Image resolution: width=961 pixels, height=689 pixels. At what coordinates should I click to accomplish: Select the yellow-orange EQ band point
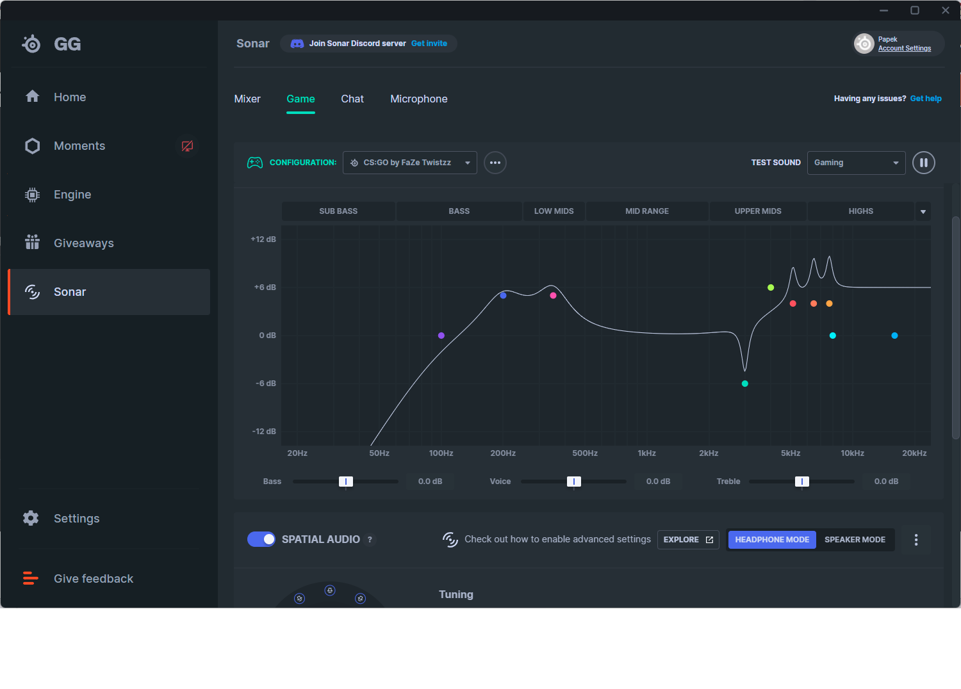tap(830, 304)
